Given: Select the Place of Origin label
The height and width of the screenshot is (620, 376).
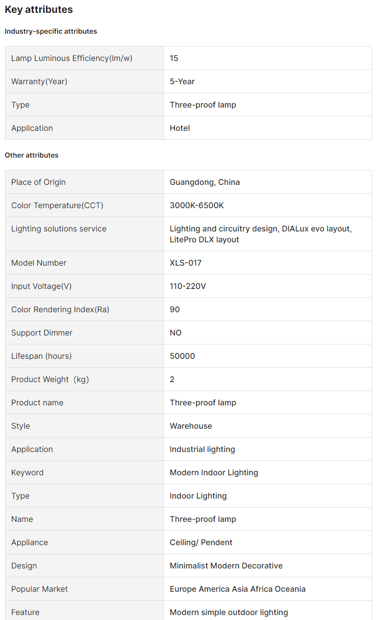Looking at the screenshot, I should (x=39, y=182).
